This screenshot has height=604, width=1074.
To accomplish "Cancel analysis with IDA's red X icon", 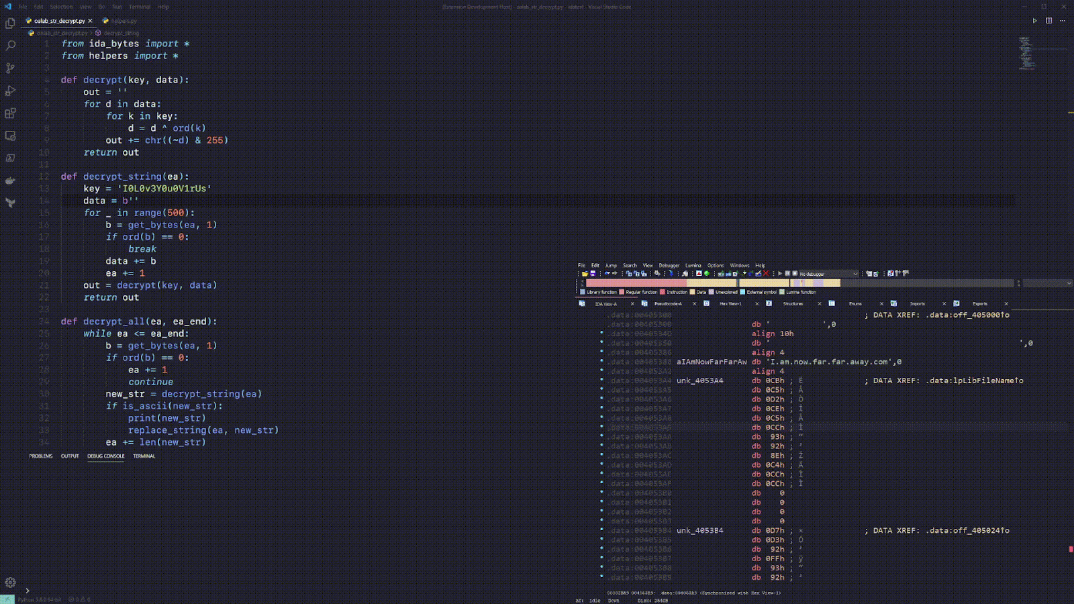I will click(767, 274).
